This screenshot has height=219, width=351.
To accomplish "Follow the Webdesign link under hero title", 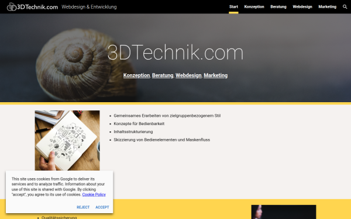I will pos(188,75).
